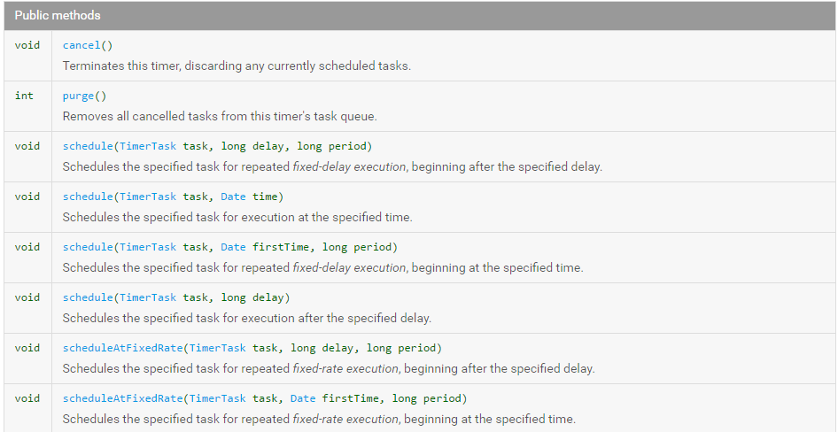Click the void return type beside cancel()
This screenshot has width=838, height=432.
click(27, 45)
